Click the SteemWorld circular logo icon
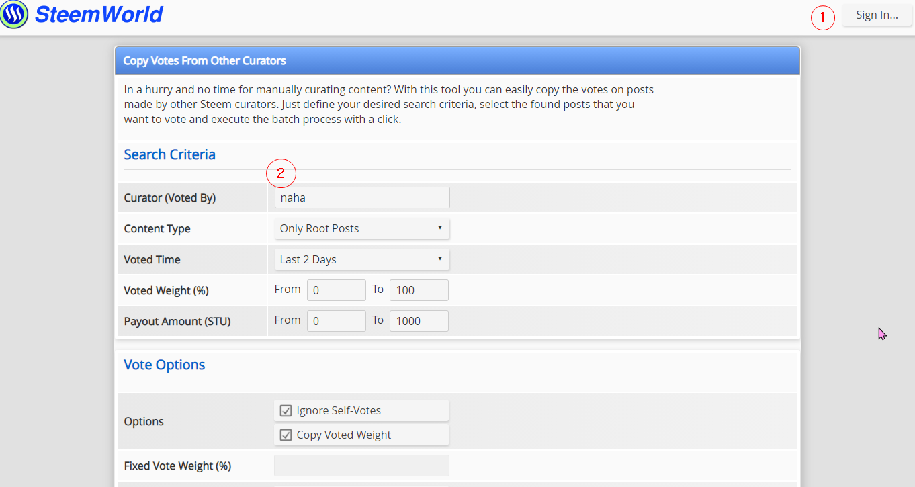Image resolution: width=915 pixels, height=487 pixels. [14, 14]
